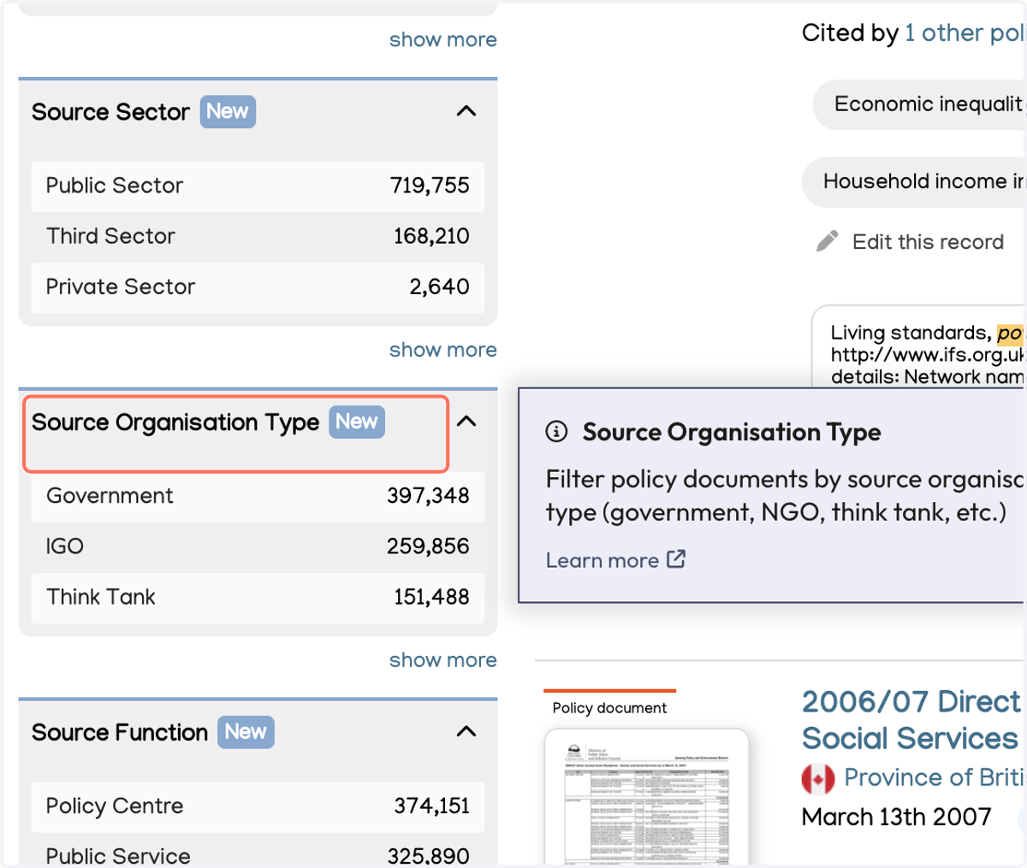This screenshot has width=1027, height=868.
Task: Filter by IGO organisation type
Action: pos(258,546)
